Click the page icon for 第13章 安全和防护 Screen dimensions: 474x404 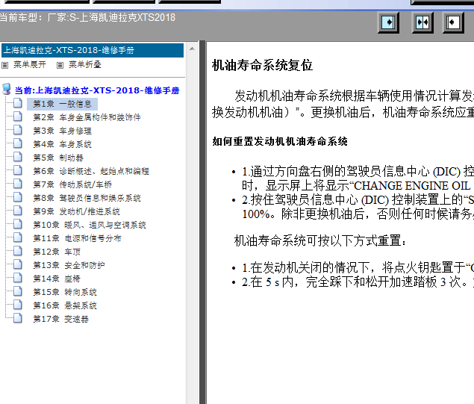coord(18,264)
